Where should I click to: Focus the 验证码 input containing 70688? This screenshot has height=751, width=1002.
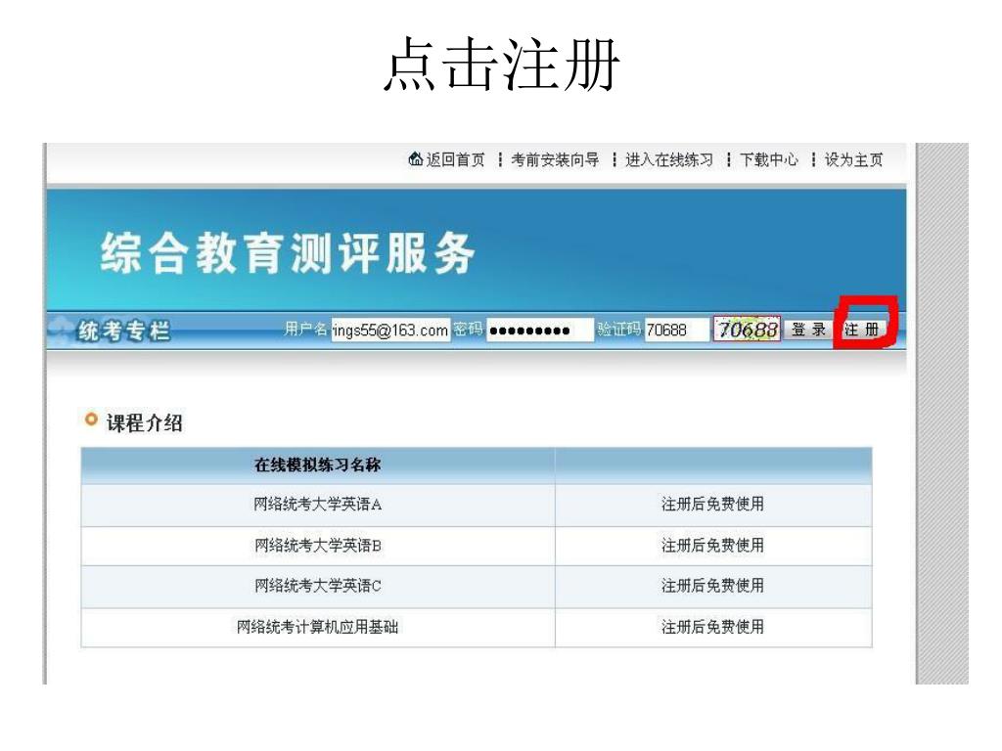676,331
